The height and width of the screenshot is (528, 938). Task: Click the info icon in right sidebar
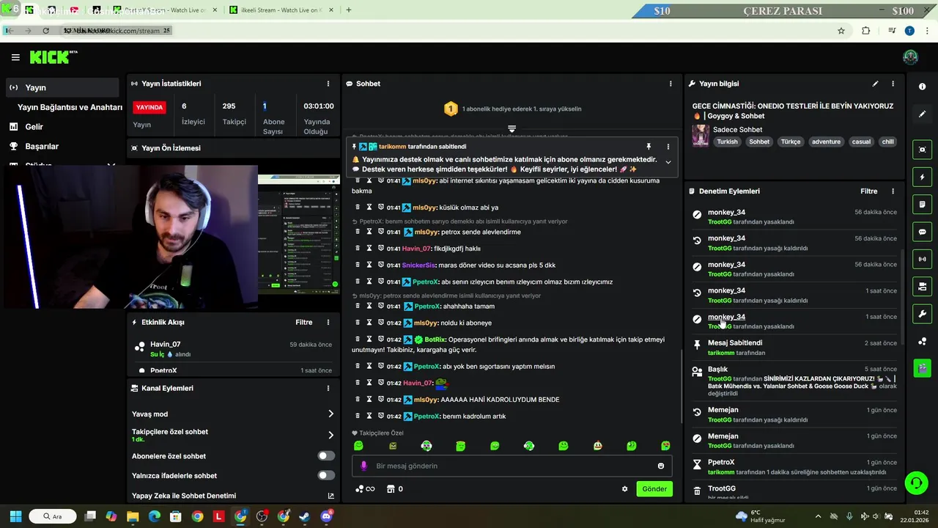coord(922,87)
